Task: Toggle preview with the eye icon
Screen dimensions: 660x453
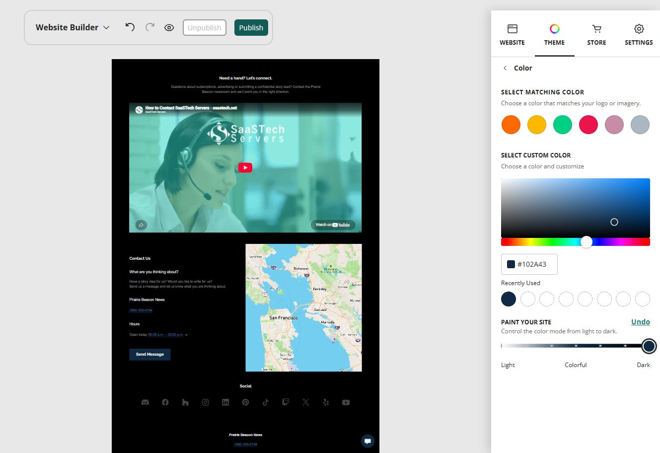Action: pos(169,28)
